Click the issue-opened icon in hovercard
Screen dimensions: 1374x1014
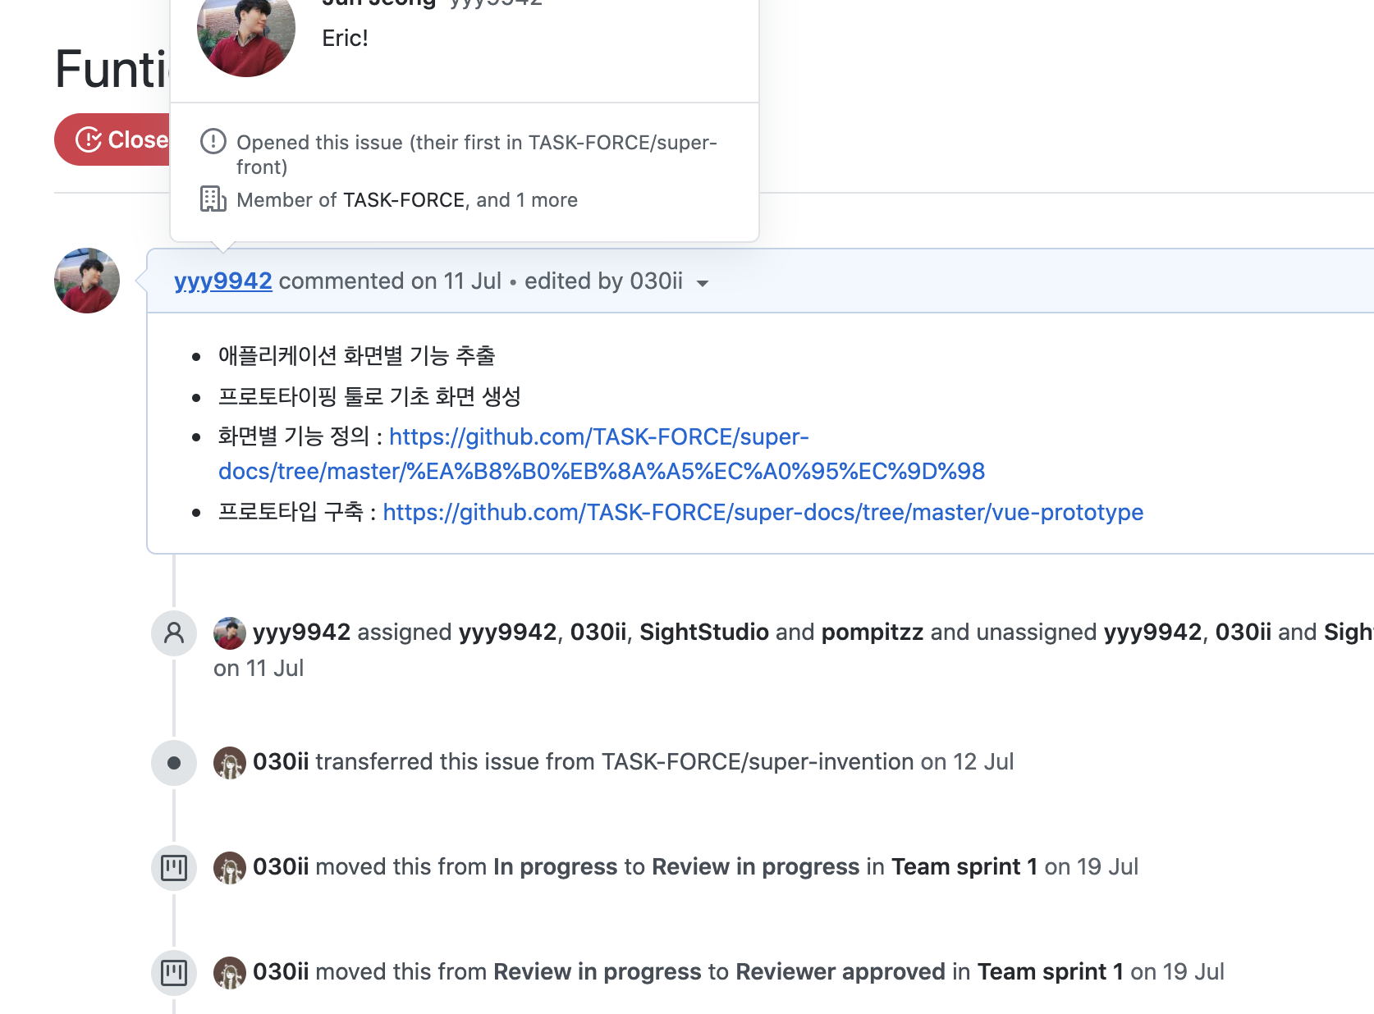pos(213,141)
